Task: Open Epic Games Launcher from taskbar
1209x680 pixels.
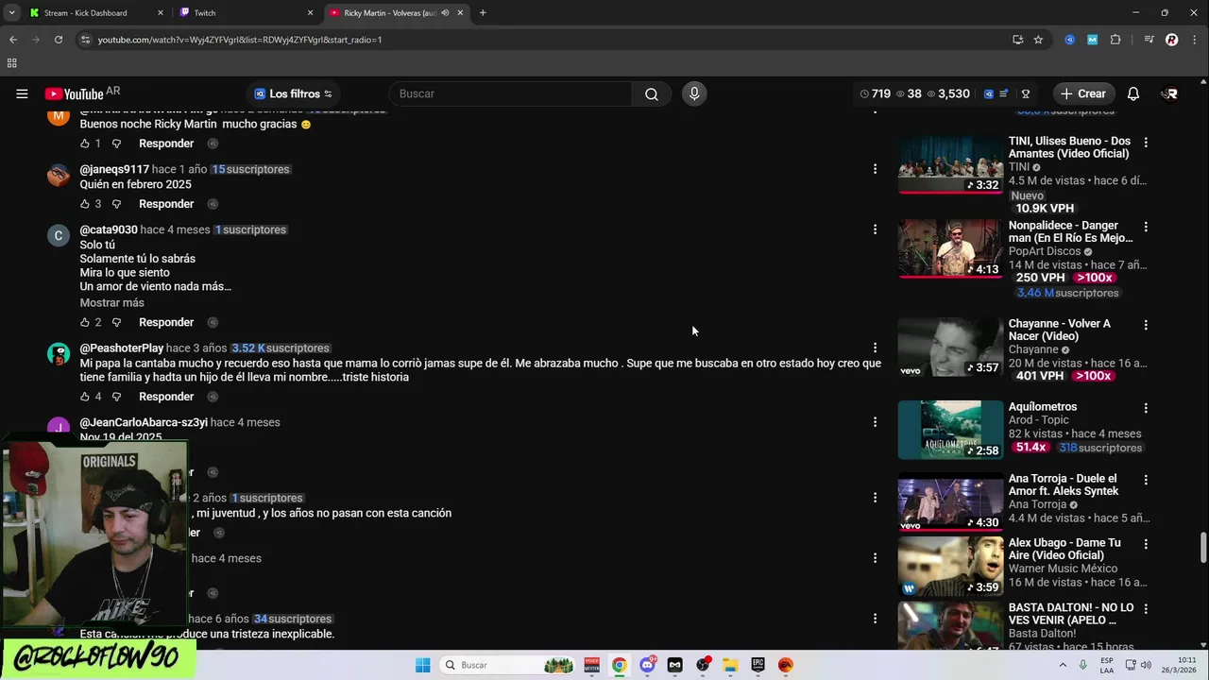Action: point(758,665)
